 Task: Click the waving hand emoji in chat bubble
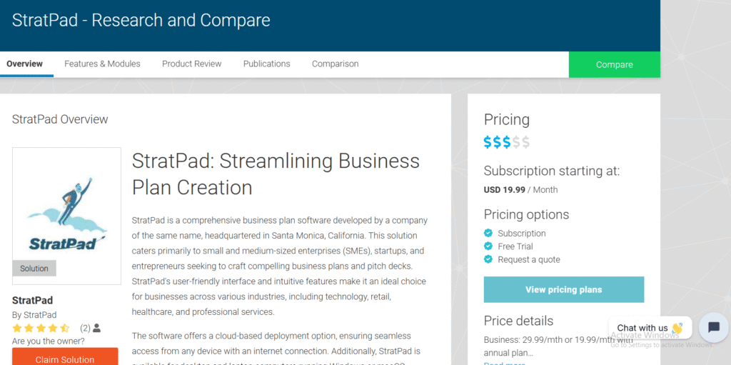[x=677, y=329]
